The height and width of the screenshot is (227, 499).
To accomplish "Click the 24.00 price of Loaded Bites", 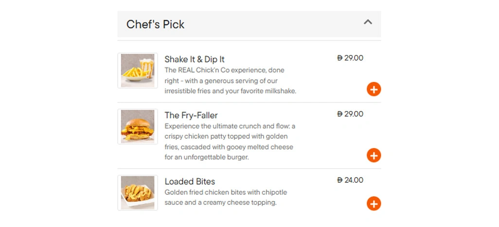I will (354, 180).
